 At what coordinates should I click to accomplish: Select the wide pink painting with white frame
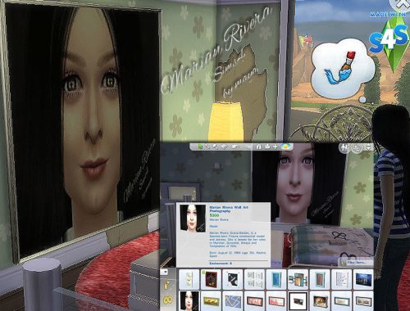276,301
